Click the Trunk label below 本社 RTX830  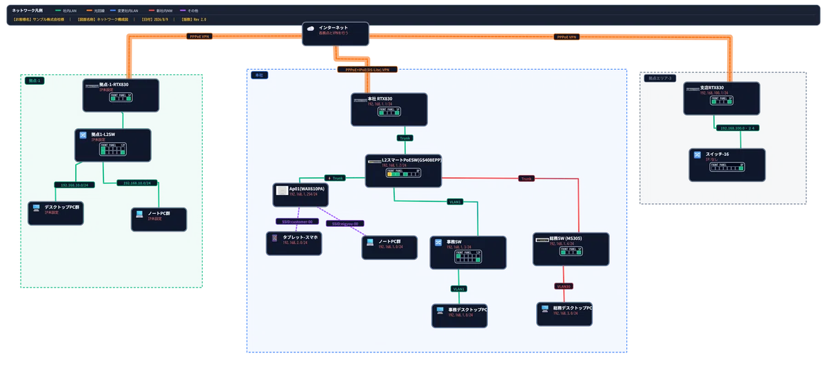405,138
